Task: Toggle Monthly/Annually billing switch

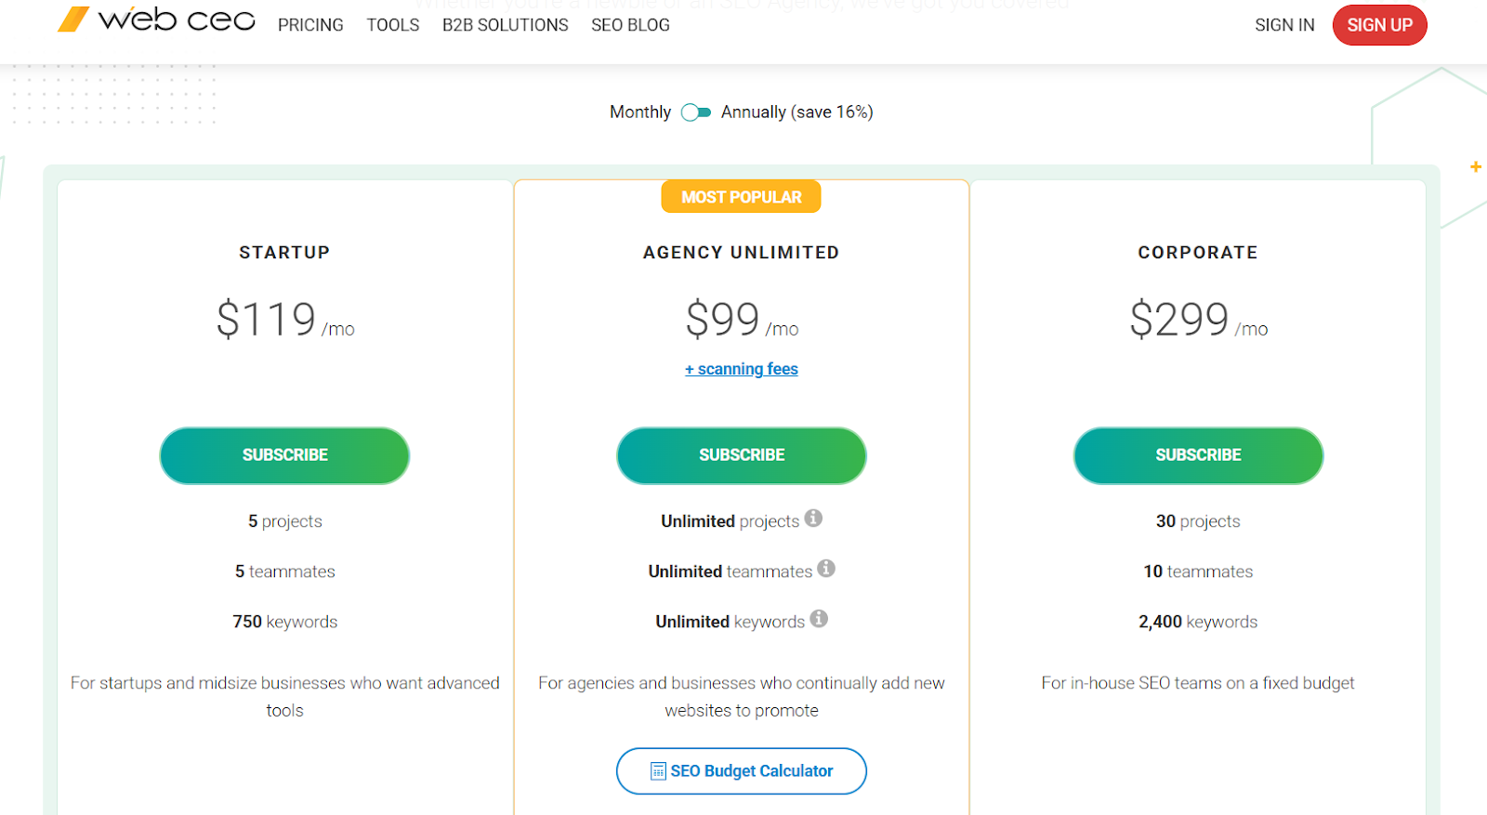Action: (x=696, y=112)
